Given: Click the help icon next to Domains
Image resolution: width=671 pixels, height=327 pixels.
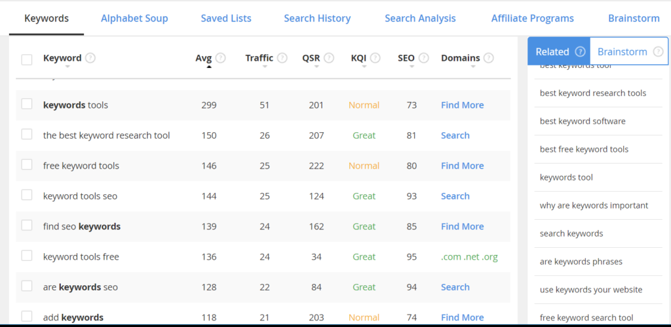Looking at the screenshot, I should click(488, 58).
